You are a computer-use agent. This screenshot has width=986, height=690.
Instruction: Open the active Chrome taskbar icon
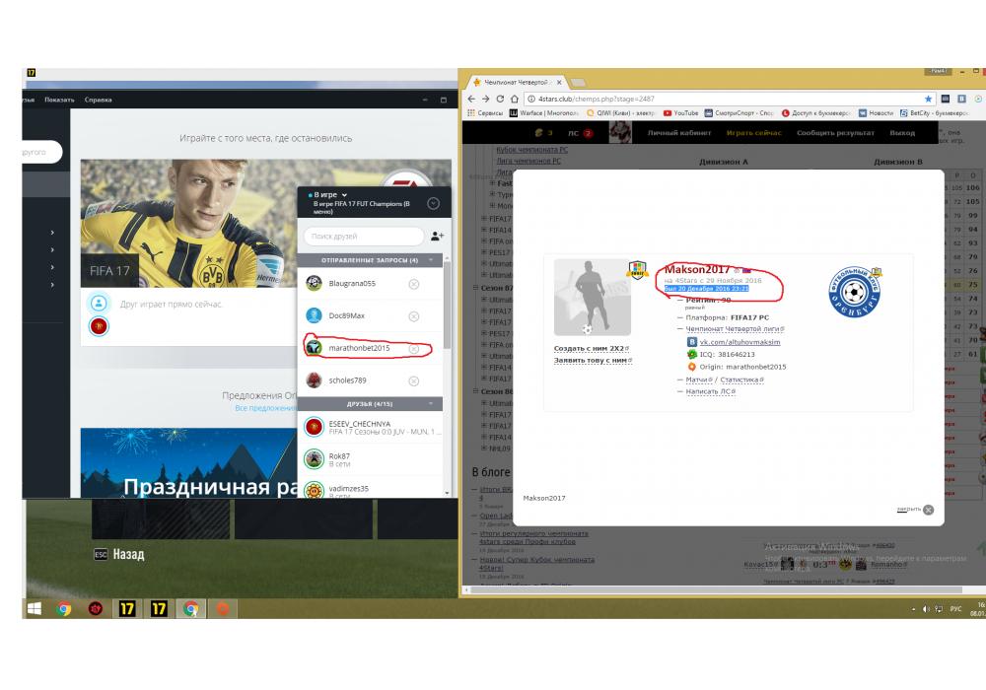(191, 608)
